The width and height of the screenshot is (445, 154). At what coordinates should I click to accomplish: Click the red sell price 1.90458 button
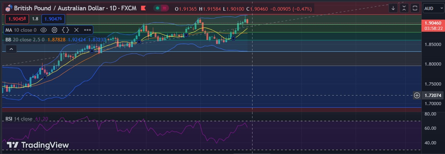17,19
